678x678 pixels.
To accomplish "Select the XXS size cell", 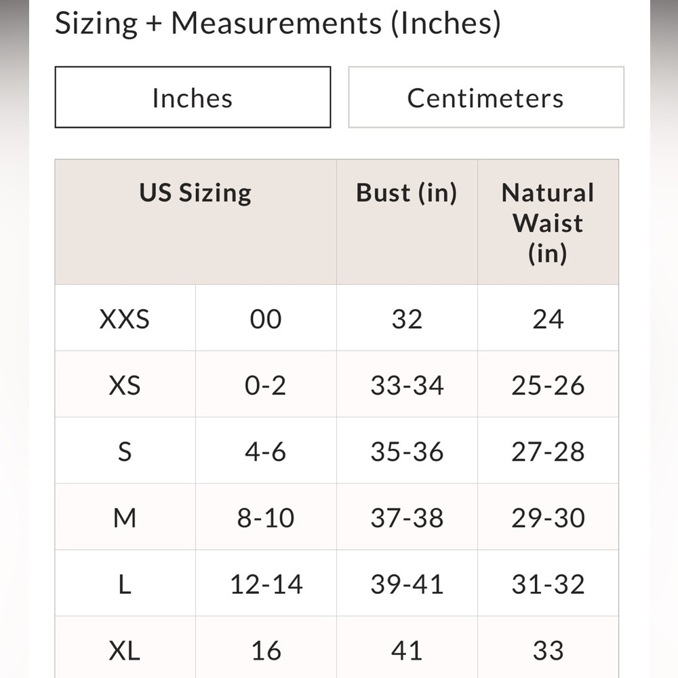I will pyautogui.click(x=125, y=319).
